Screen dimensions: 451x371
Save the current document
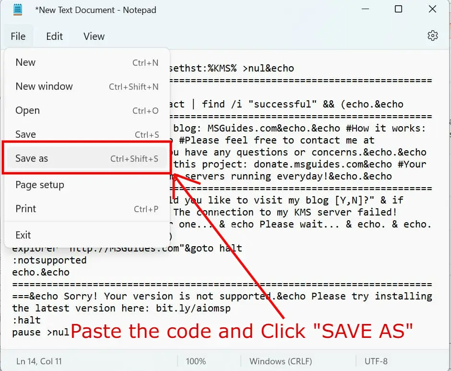pyautogui.click(x=25, y=134)
